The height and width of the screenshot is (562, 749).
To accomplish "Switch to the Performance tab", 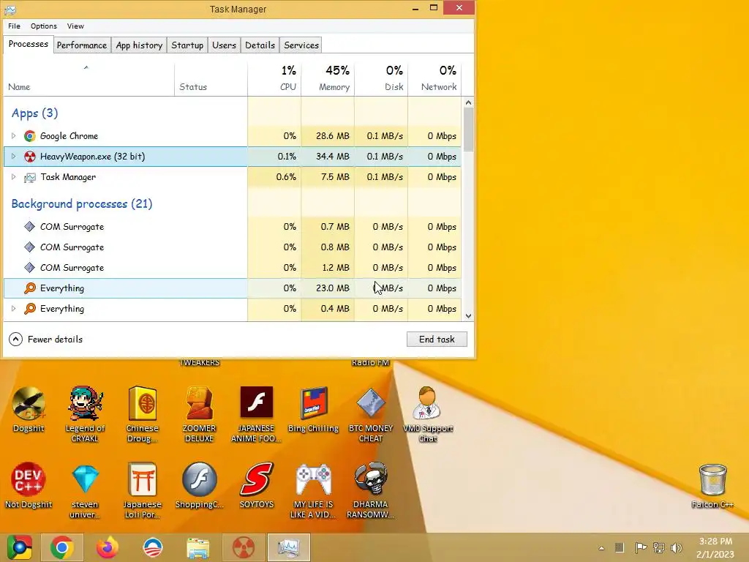I will coord(82,45).
